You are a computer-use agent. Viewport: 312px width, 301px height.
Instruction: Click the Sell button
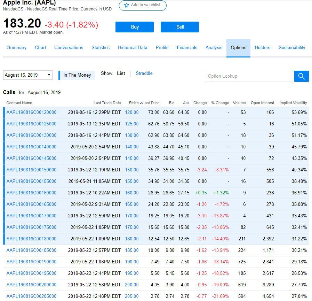pos(180,27)
